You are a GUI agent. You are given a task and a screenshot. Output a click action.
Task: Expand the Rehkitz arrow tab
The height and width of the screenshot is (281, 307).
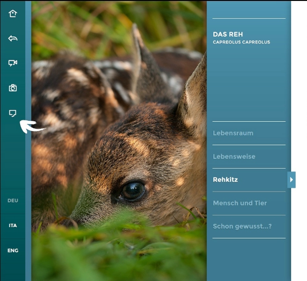(x=291, y=179)
